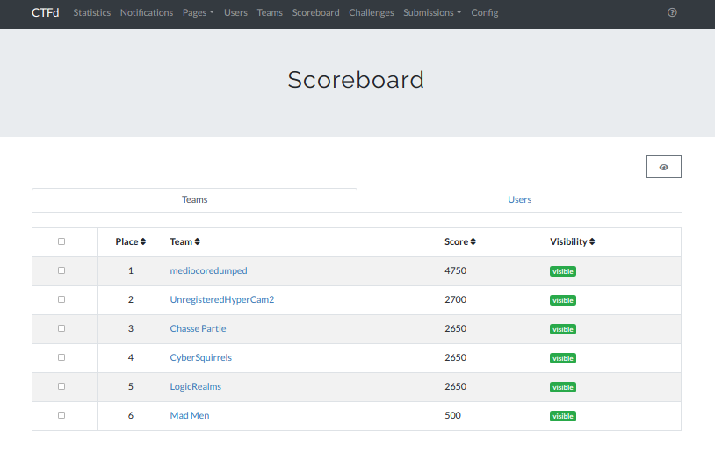
Task: Switch to the Users scoreboard tab
Action: 519,199
